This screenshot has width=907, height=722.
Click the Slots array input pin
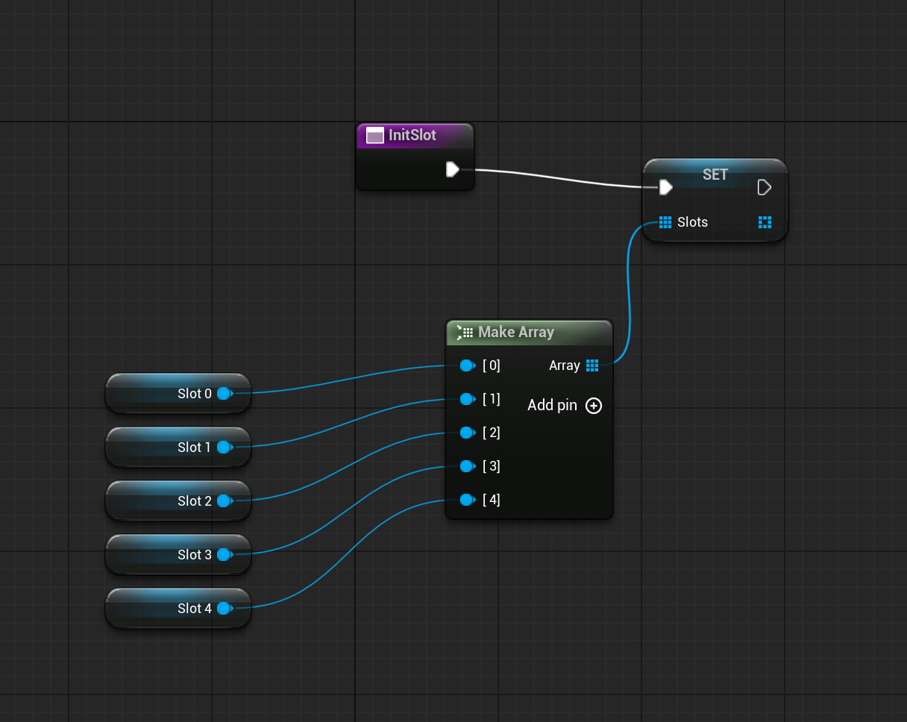[665, 222]
